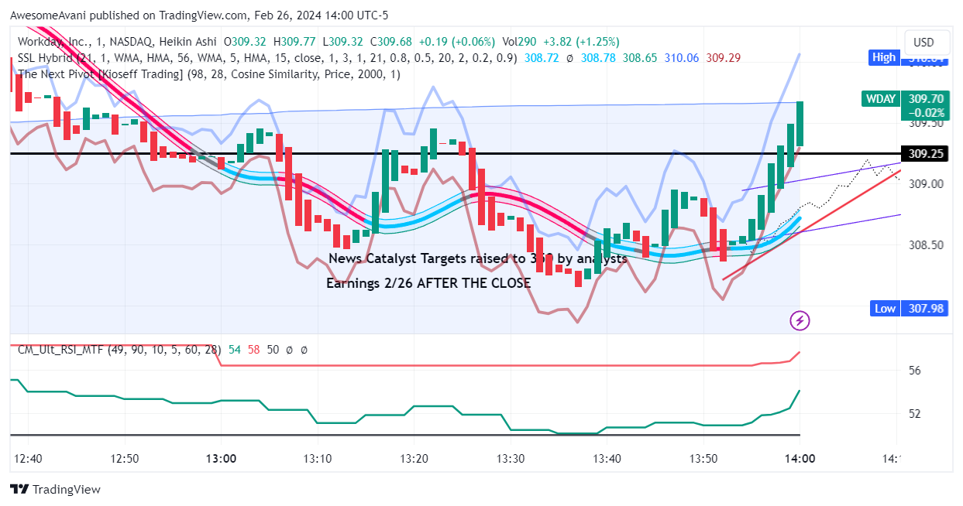Click the C309.68 close price value
The image size is (963, 506).
click(x=391, y=42)
